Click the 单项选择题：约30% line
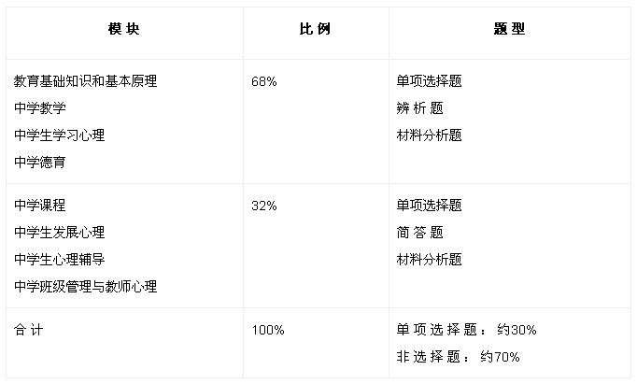 466,330
